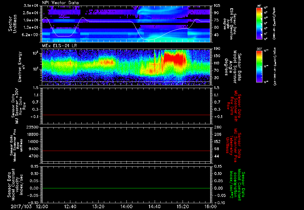Click the red Scanner Pos trace line

point(126,151)
